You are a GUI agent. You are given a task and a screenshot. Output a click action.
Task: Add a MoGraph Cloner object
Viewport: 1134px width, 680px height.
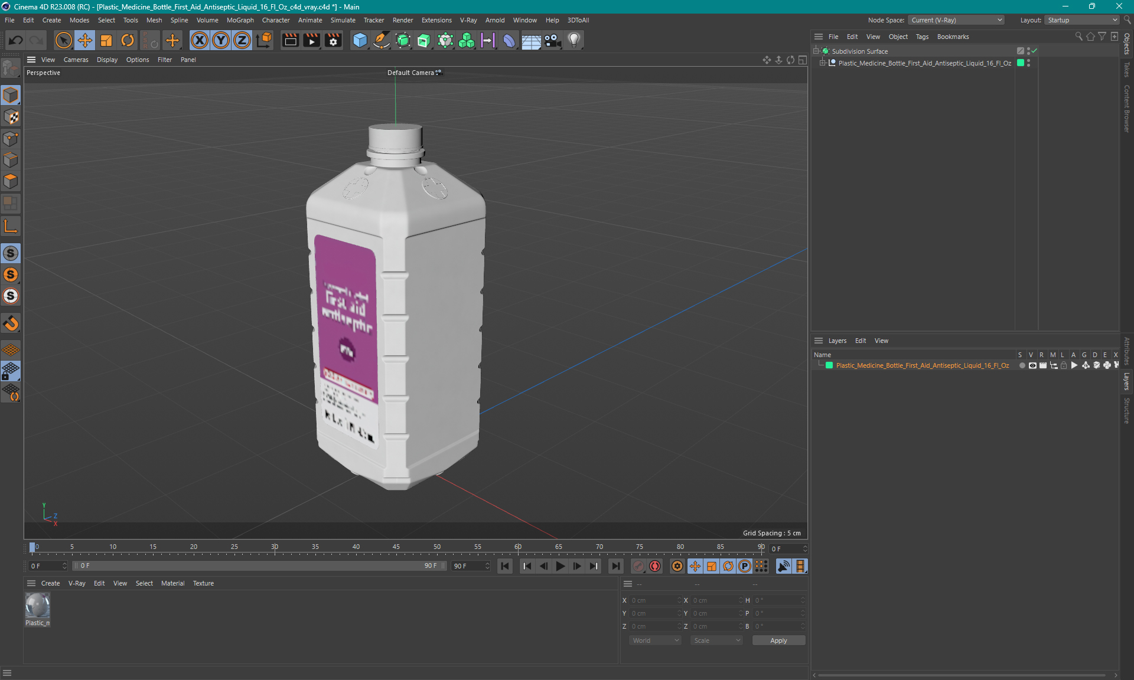(x=467, y=40)
